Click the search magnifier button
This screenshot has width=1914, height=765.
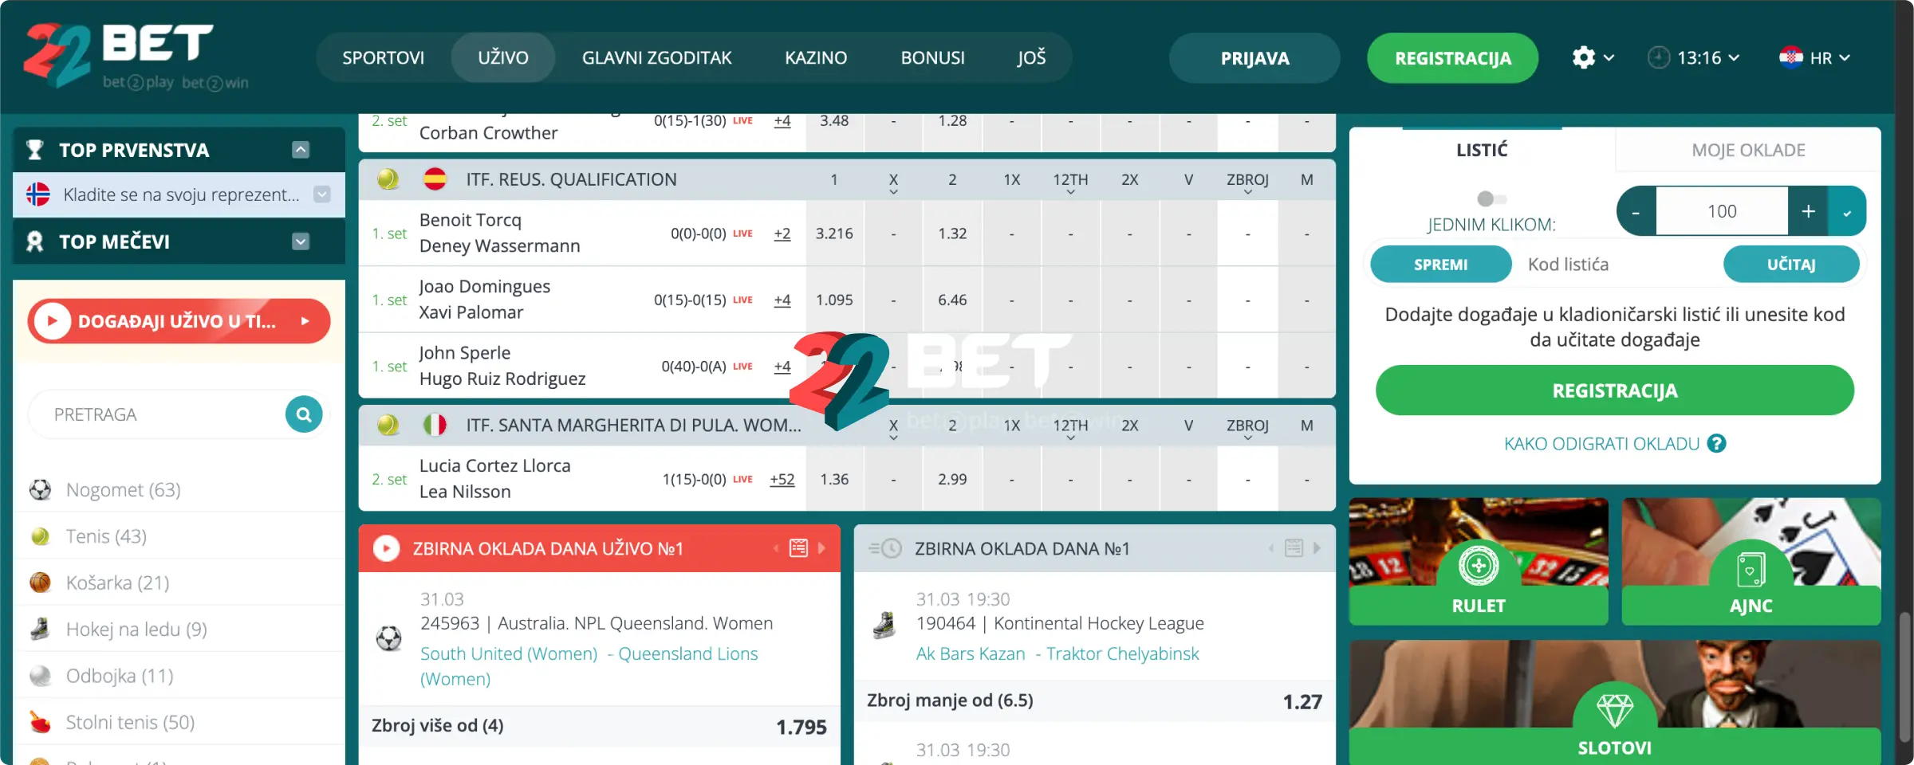click(304, 414)
